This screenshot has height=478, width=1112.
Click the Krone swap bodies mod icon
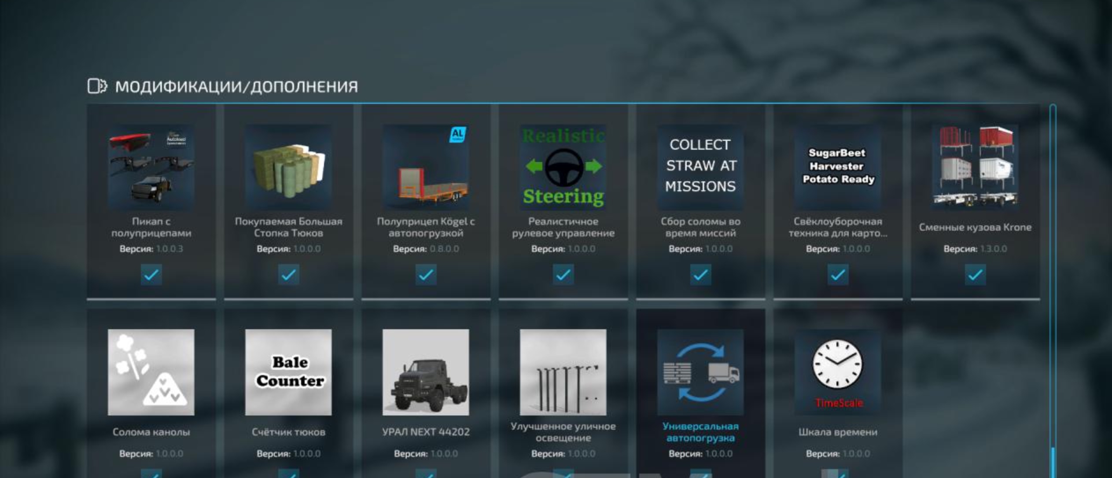975,167
